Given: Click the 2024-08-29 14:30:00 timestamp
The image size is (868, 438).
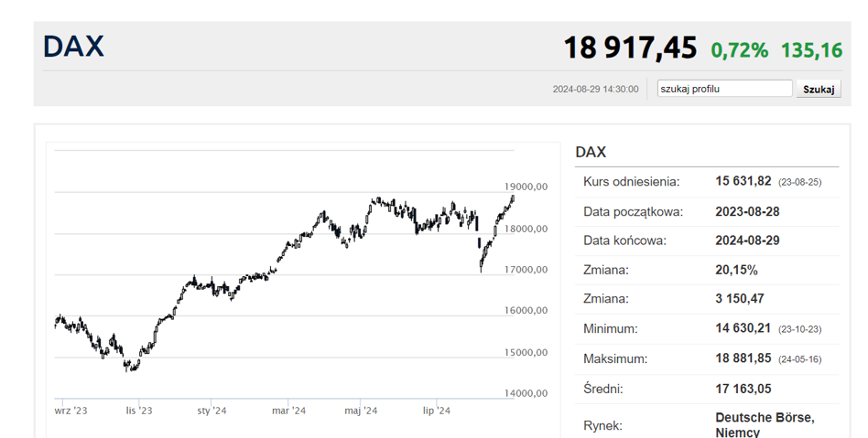Looking at the screenshot, I should [x=595, y=89].
